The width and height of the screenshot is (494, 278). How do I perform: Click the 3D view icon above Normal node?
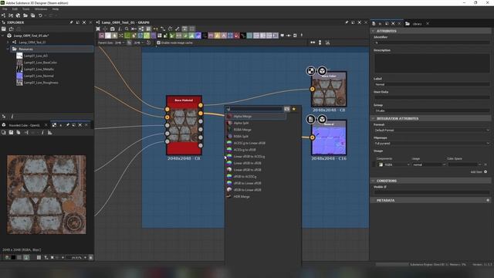click(322, 119)
